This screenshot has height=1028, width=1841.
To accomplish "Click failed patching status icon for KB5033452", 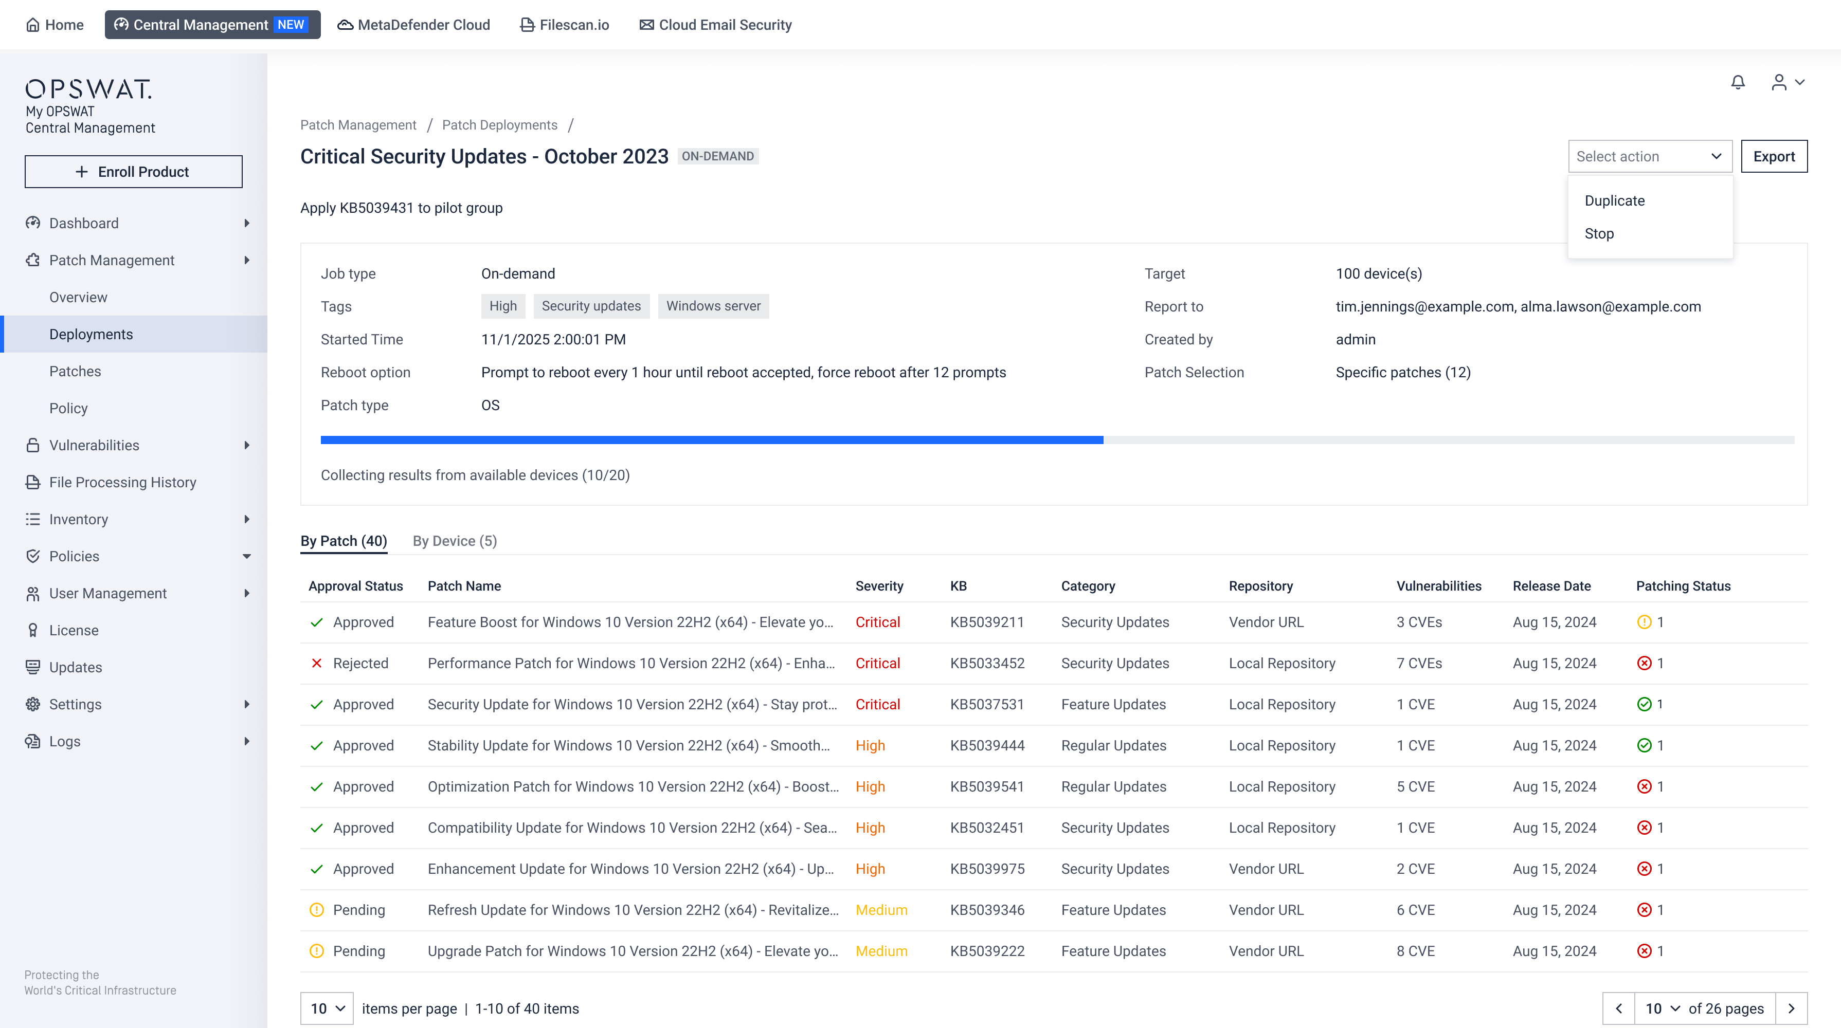I will click(x=1644, y=663).
